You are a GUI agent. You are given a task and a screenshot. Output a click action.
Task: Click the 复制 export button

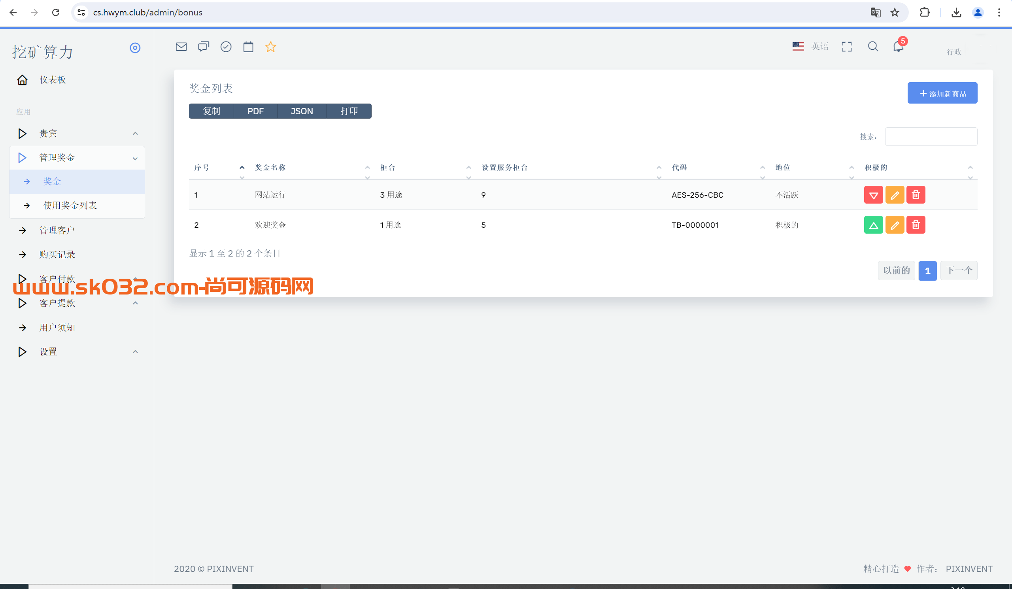pos(211,111)
